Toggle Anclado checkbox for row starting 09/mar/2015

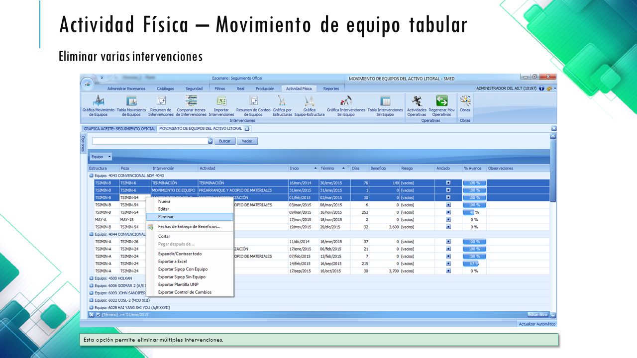pyautogui.click(x=448, y=212)
